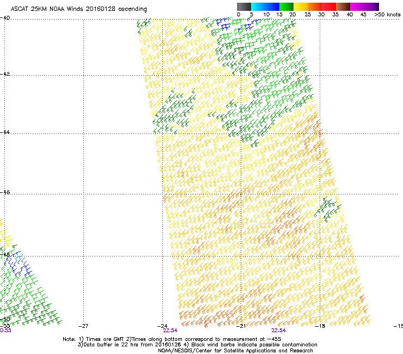
Task: Click the '-44' latitude label
Action: pyautogui.click(x=5, y=132)
